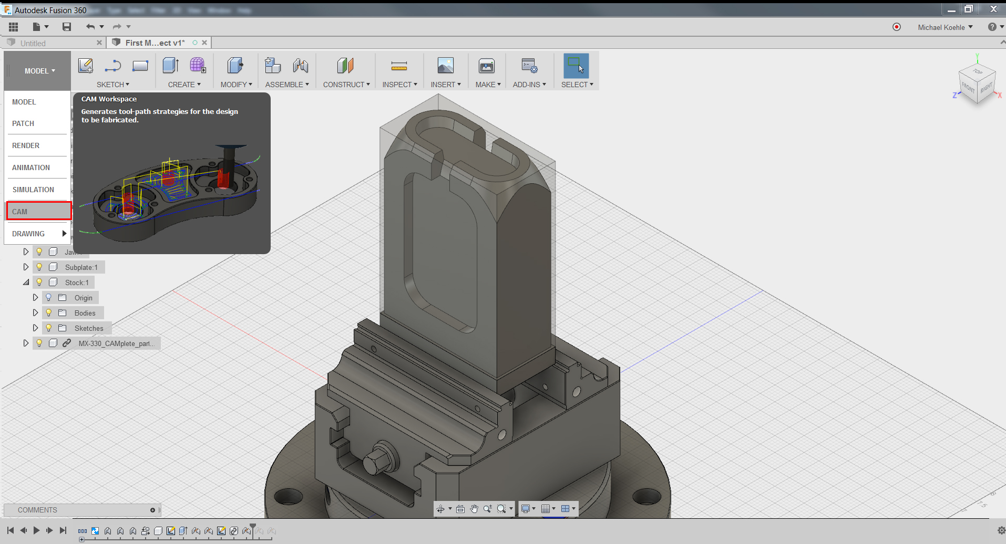Click the Extrude tool icon in Create
This screenshot has width=1006, height=544.
[x=170, y=66]
